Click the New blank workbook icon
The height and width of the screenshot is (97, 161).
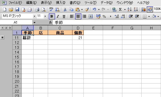pos(5,9)
